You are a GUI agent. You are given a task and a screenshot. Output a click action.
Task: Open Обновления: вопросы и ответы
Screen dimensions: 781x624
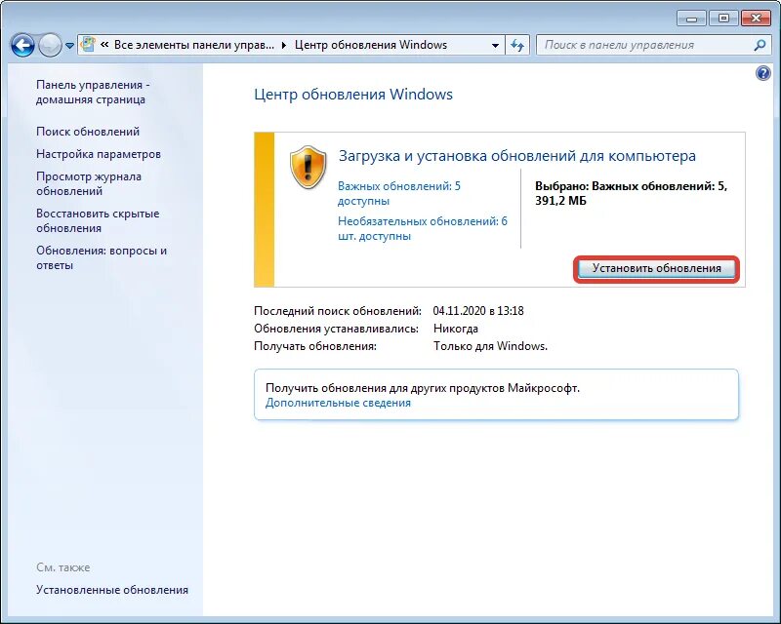tap(102, 257)
